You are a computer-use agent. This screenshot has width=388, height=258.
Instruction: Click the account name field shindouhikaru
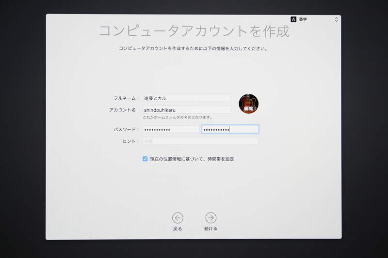pos(187,110)
